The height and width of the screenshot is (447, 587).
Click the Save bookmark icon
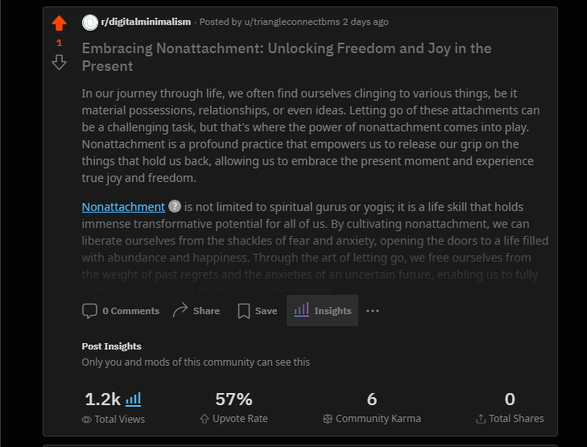coord(244,311)
